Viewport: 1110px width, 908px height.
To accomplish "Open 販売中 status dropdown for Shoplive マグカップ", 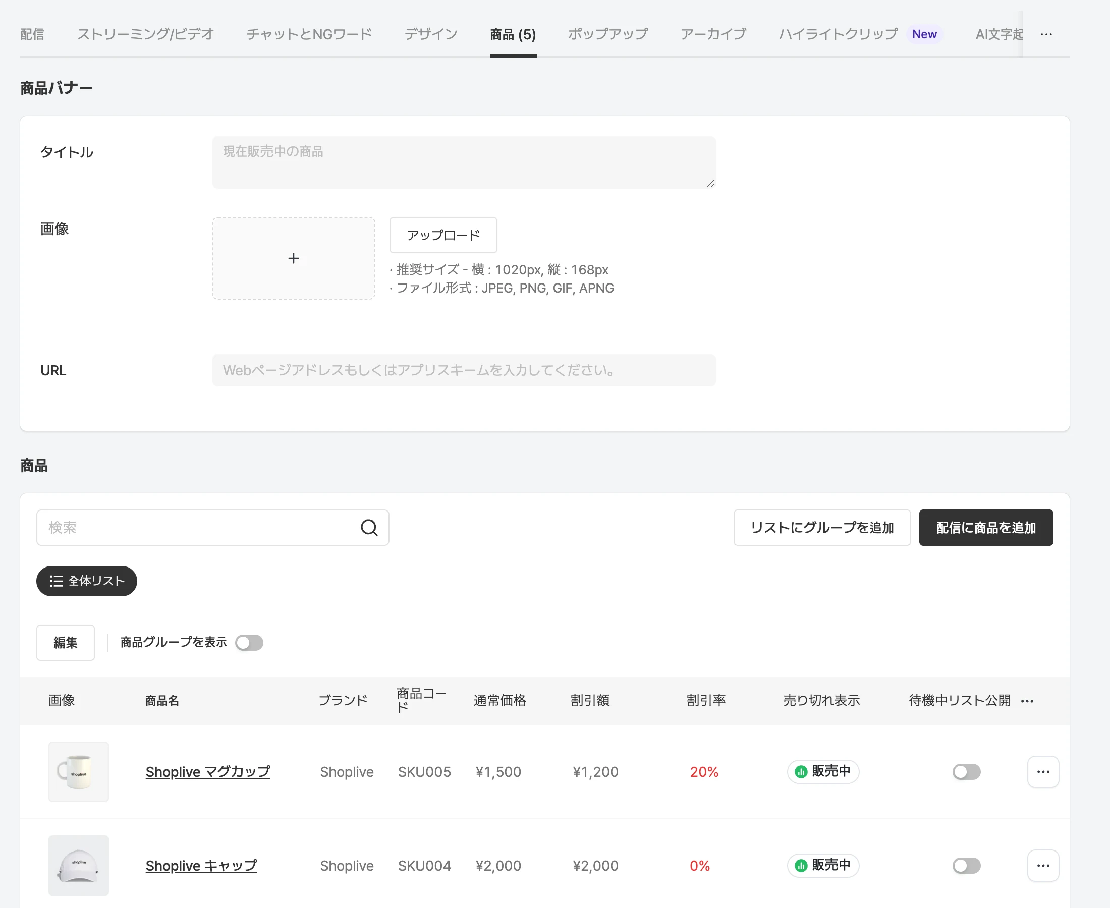I will point(823,771).
